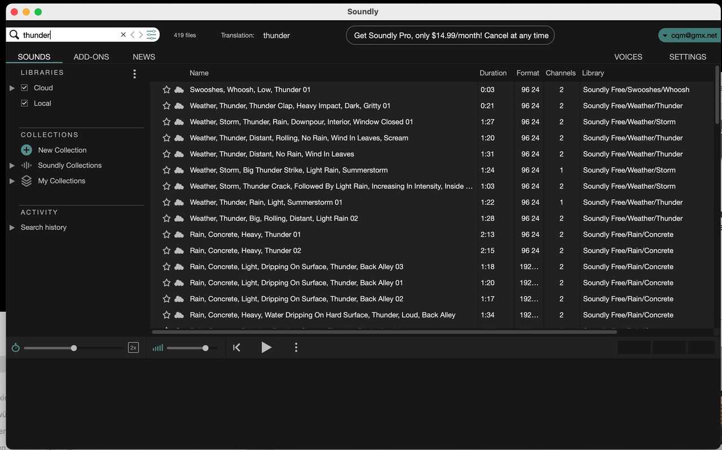Click the thunder translation text
722x450 pixels.
click(276, 35)
